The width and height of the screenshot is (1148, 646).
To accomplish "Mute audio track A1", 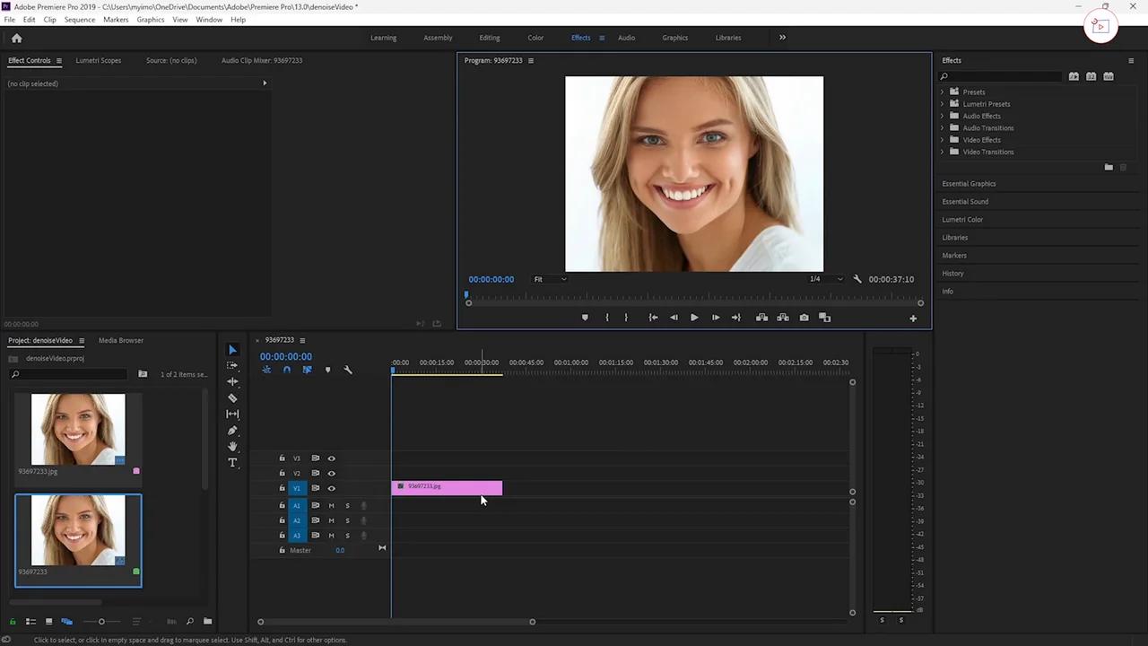I will point(331,506).
